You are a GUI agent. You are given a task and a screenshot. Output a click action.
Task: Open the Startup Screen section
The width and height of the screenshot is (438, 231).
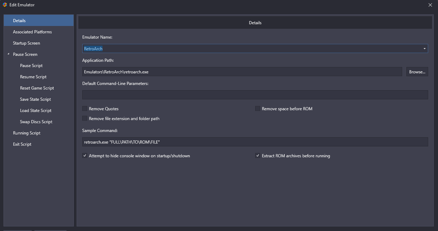point(39,43)
